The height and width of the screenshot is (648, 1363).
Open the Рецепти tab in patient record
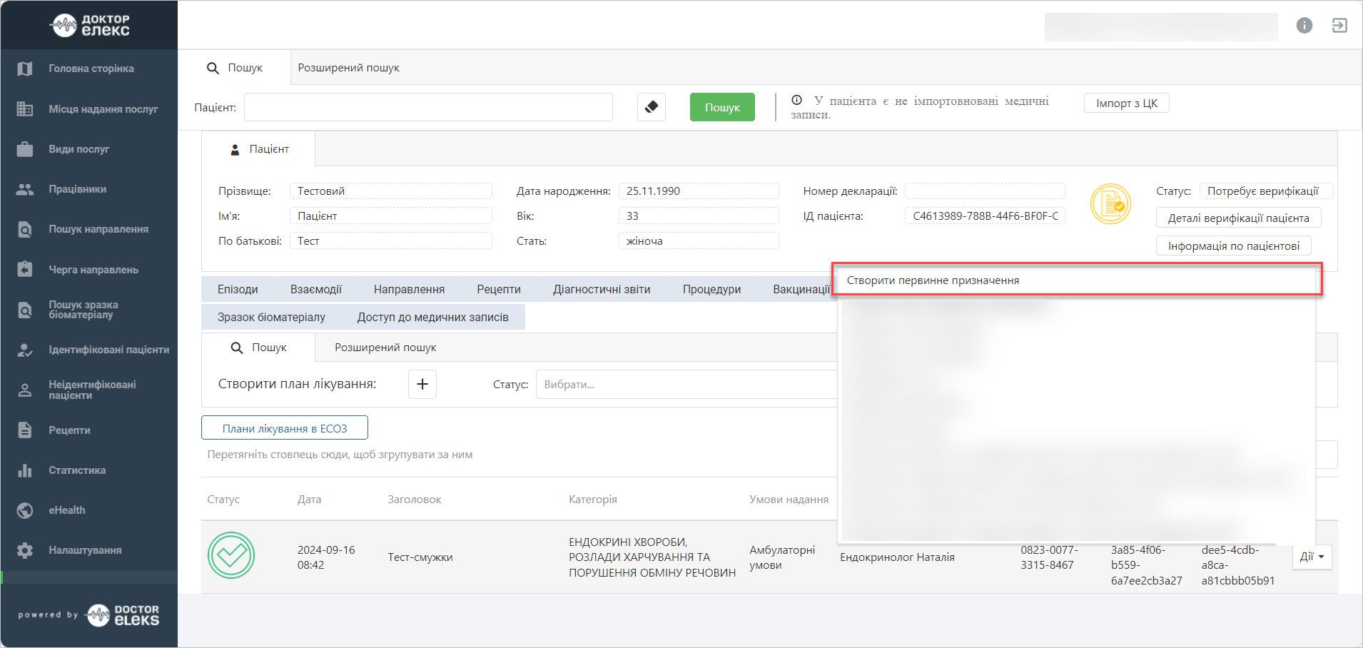(x=499, y=289)
